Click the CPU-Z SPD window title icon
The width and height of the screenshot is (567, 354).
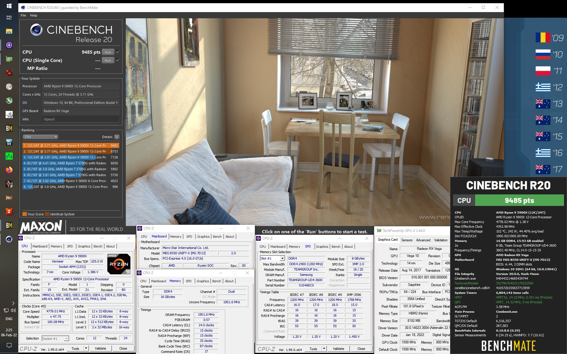coord(258,238)
